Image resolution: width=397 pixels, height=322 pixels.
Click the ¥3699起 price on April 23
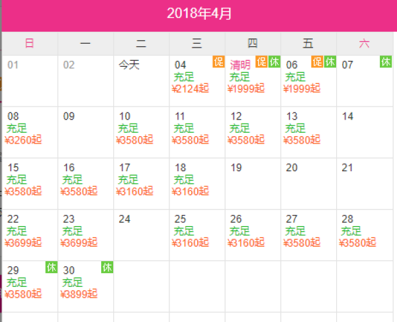click(79, 243)
